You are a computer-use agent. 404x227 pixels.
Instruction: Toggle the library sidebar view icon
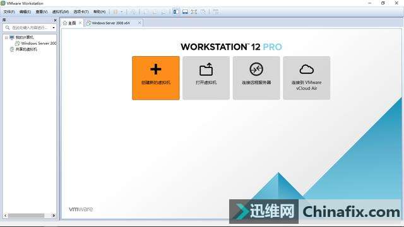[176, 12]
